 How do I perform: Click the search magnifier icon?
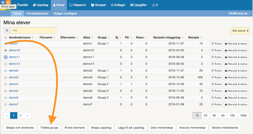[7, 30]
